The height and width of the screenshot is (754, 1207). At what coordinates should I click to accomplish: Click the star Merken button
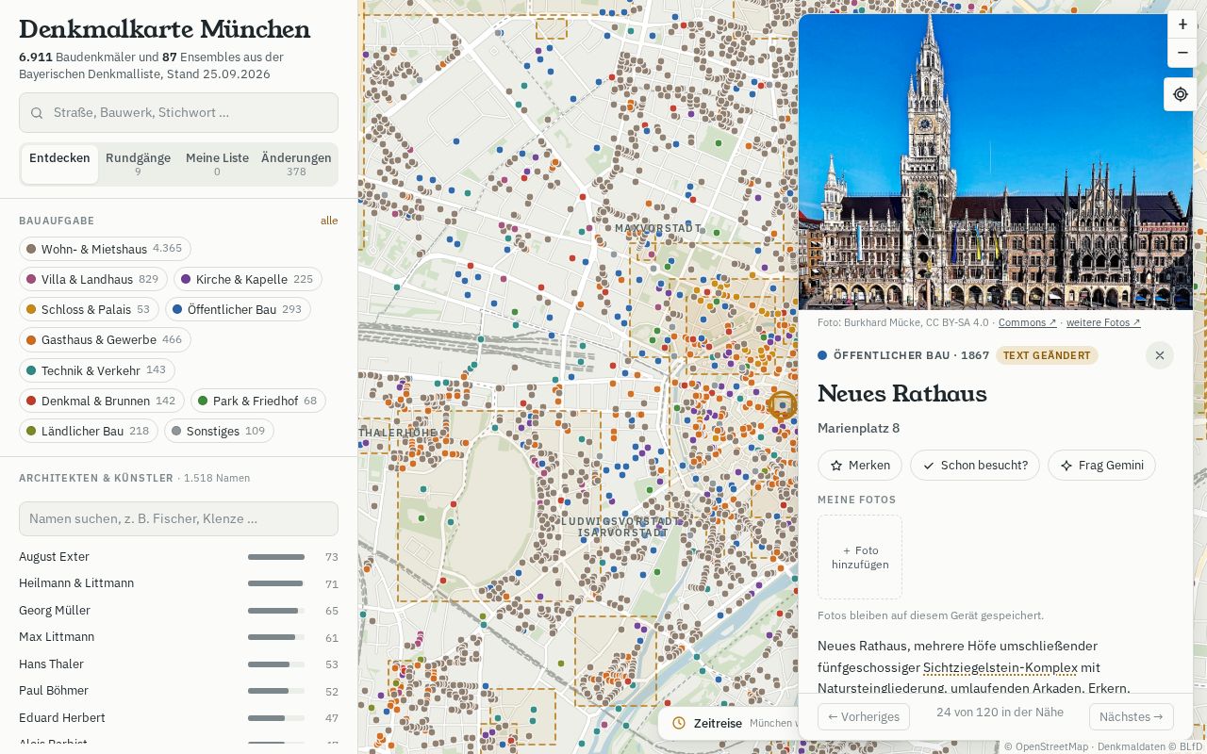(860, 466)
